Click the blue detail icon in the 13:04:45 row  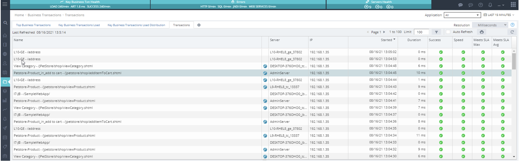click(x=265, y=73)
